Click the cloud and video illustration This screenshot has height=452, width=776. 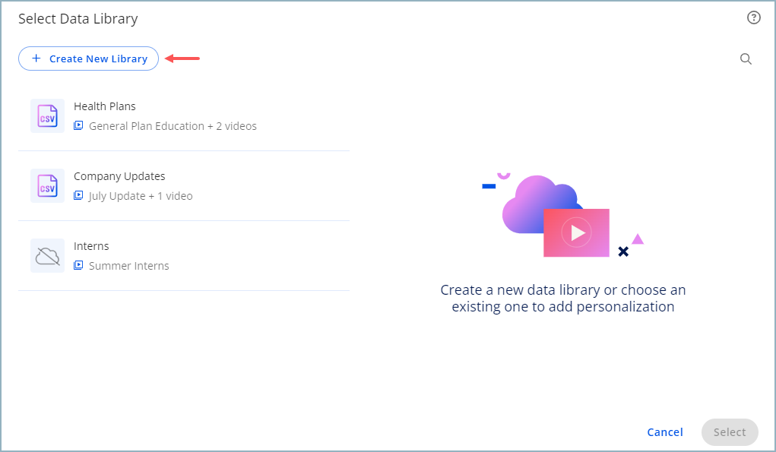click(562, 215)
